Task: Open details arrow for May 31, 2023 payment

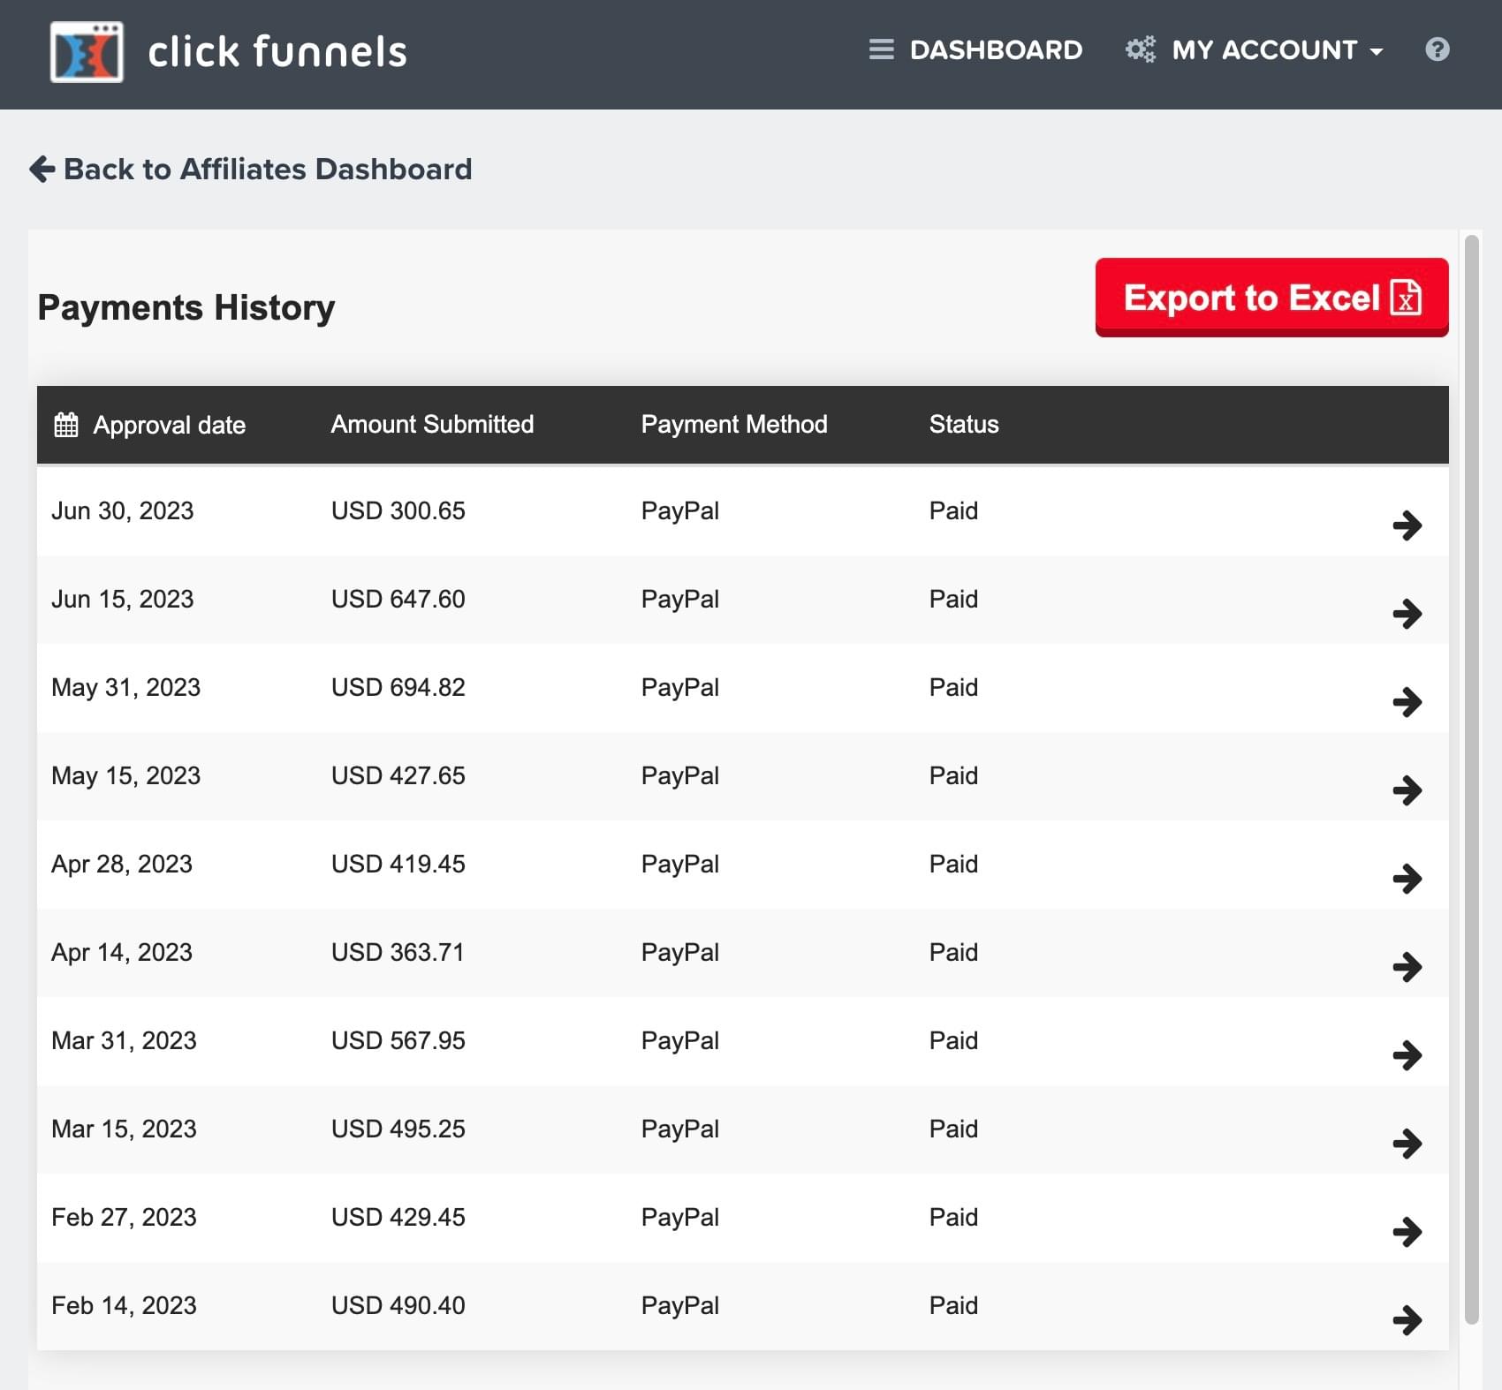Action: tap(1407, 702)
